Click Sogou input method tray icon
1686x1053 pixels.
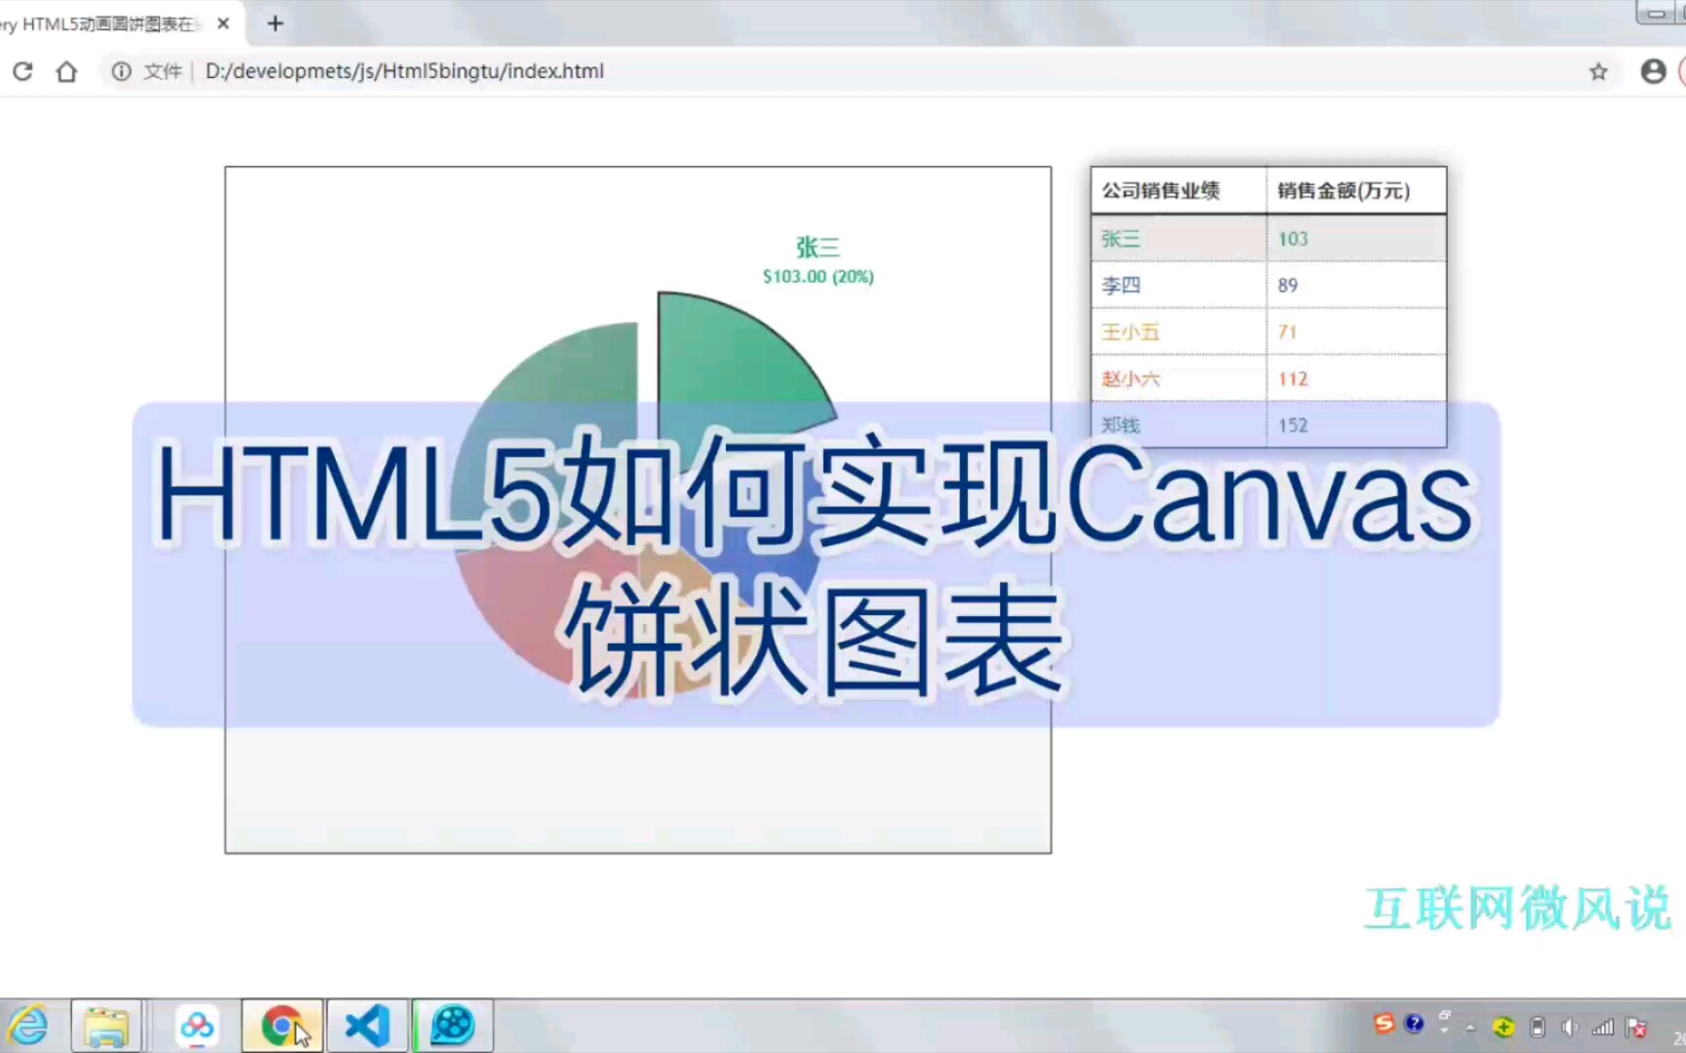click(1384, 1024)
